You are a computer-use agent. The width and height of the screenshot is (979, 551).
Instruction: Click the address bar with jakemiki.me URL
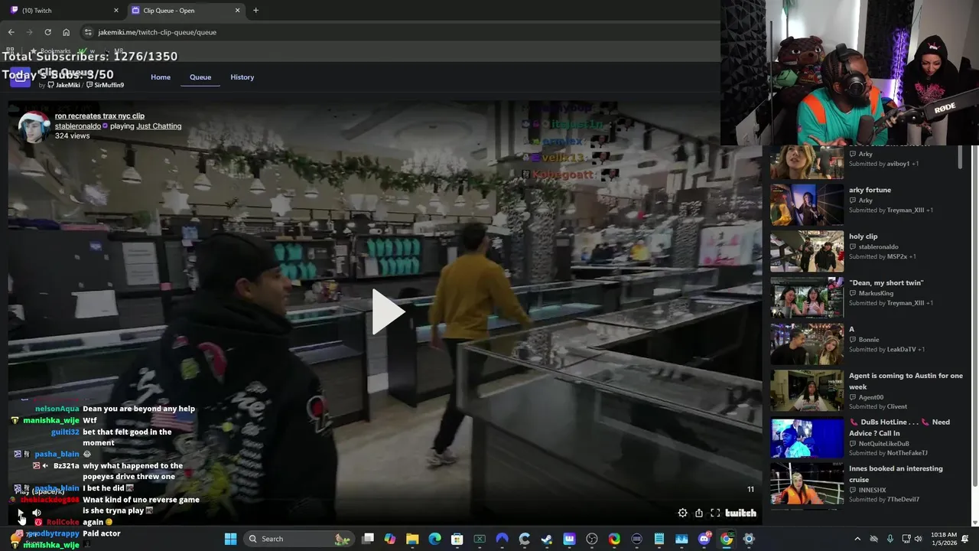(x=398, y=32)
